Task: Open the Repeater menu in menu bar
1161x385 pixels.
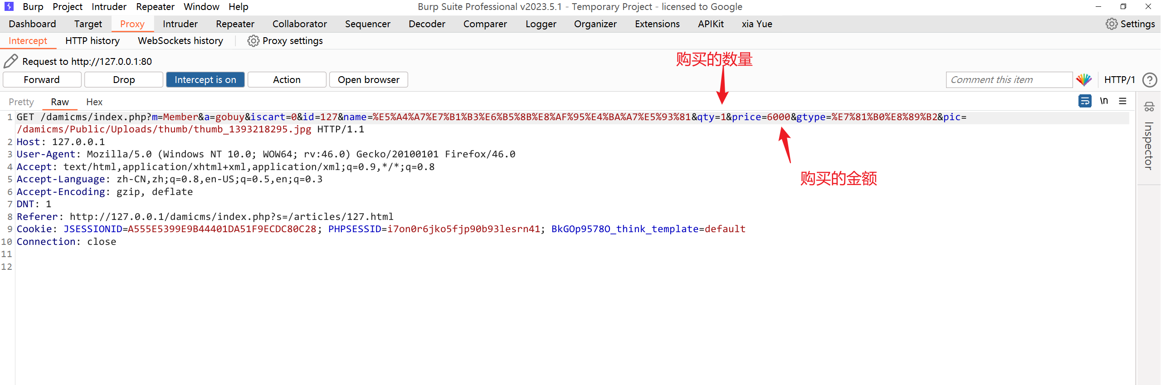Action: [155, 7]
